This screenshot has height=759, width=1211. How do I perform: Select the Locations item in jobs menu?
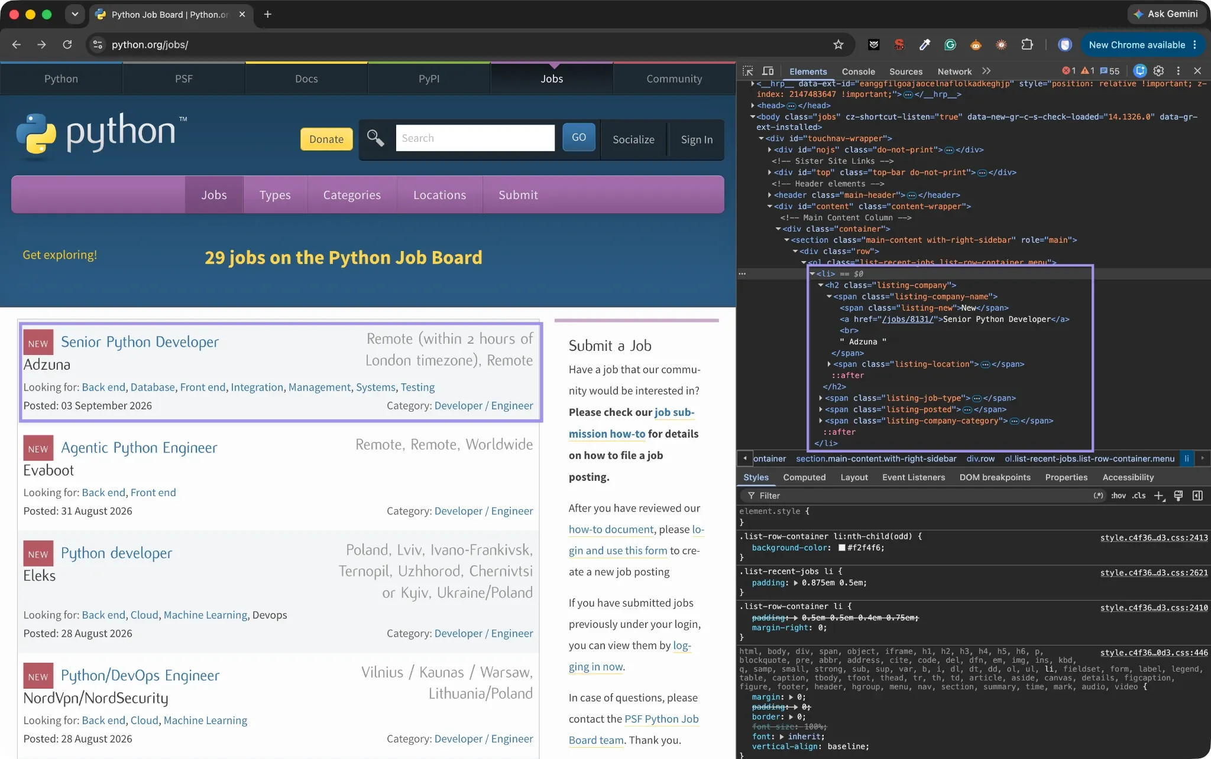[439, 195]
